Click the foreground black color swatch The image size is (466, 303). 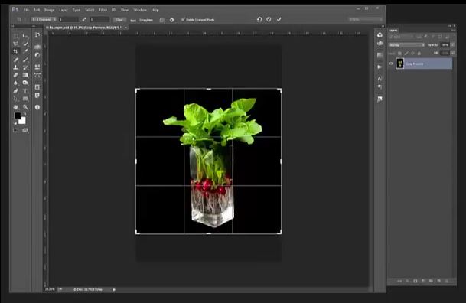pyautogui.click(x=18, y=116)
